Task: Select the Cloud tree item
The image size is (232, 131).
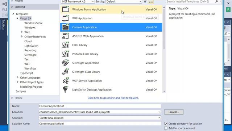Action: point(28,41)
